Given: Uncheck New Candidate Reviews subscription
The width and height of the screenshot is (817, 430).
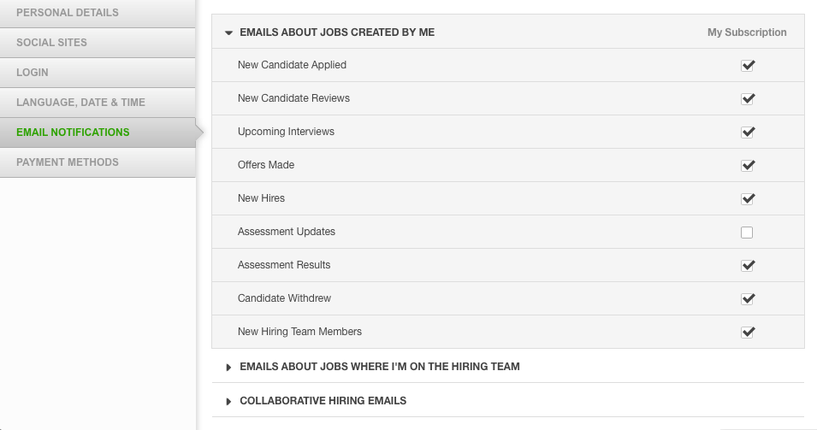Looking at the screenshot, I should [x=748, y=98].
